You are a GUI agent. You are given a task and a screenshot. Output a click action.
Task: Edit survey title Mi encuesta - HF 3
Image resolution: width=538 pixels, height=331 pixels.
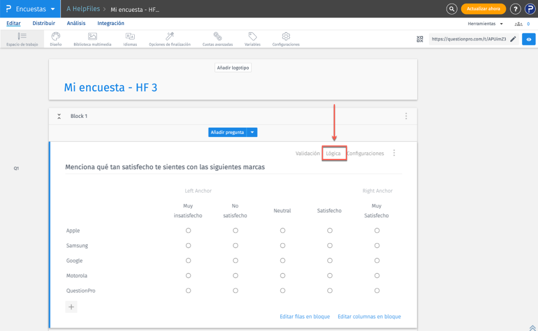point(110,87)
